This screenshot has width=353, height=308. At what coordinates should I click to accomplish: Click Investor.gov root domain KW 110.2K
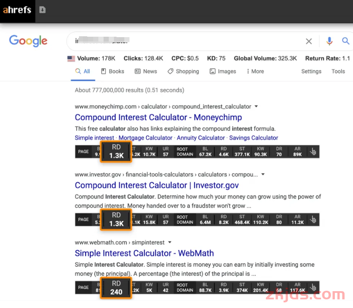tap(261, 222)
